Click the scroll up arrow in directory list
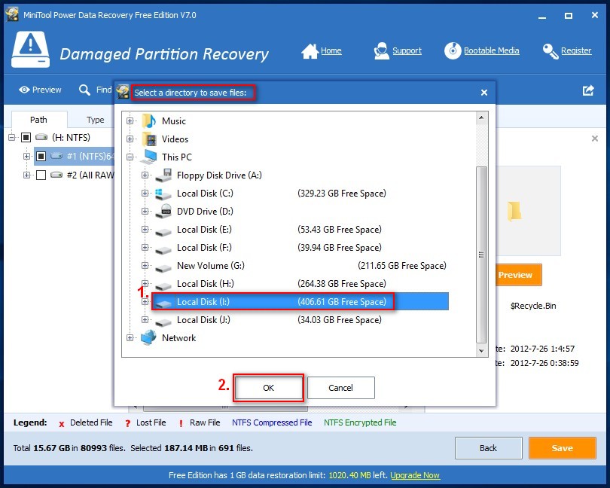Viewport: 610px width, 488px height. [481, 117]
